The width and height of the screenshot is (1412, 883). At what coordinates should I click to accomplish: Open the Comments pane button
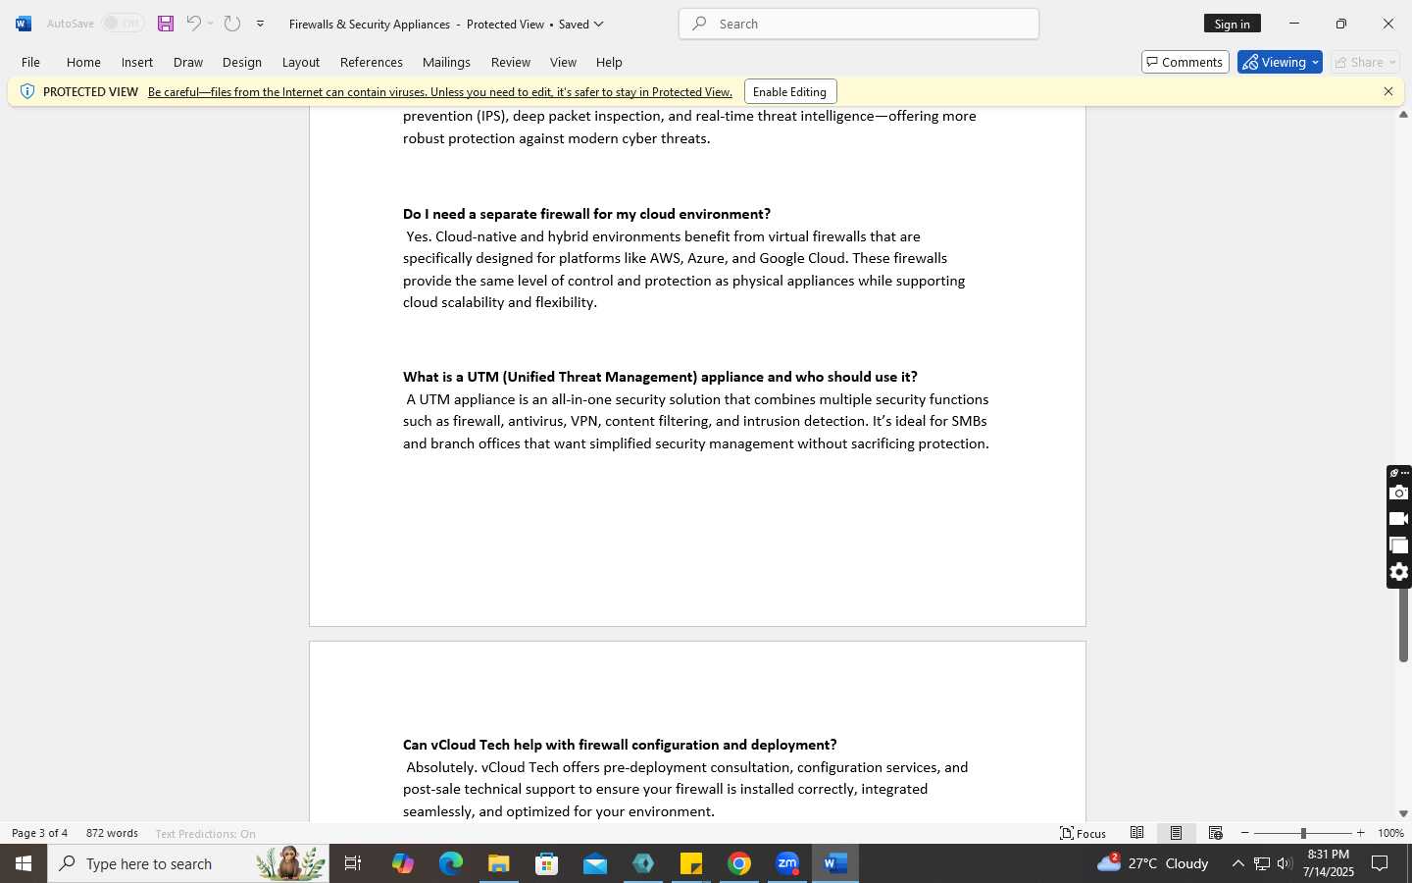click(x=1185, y=62)
